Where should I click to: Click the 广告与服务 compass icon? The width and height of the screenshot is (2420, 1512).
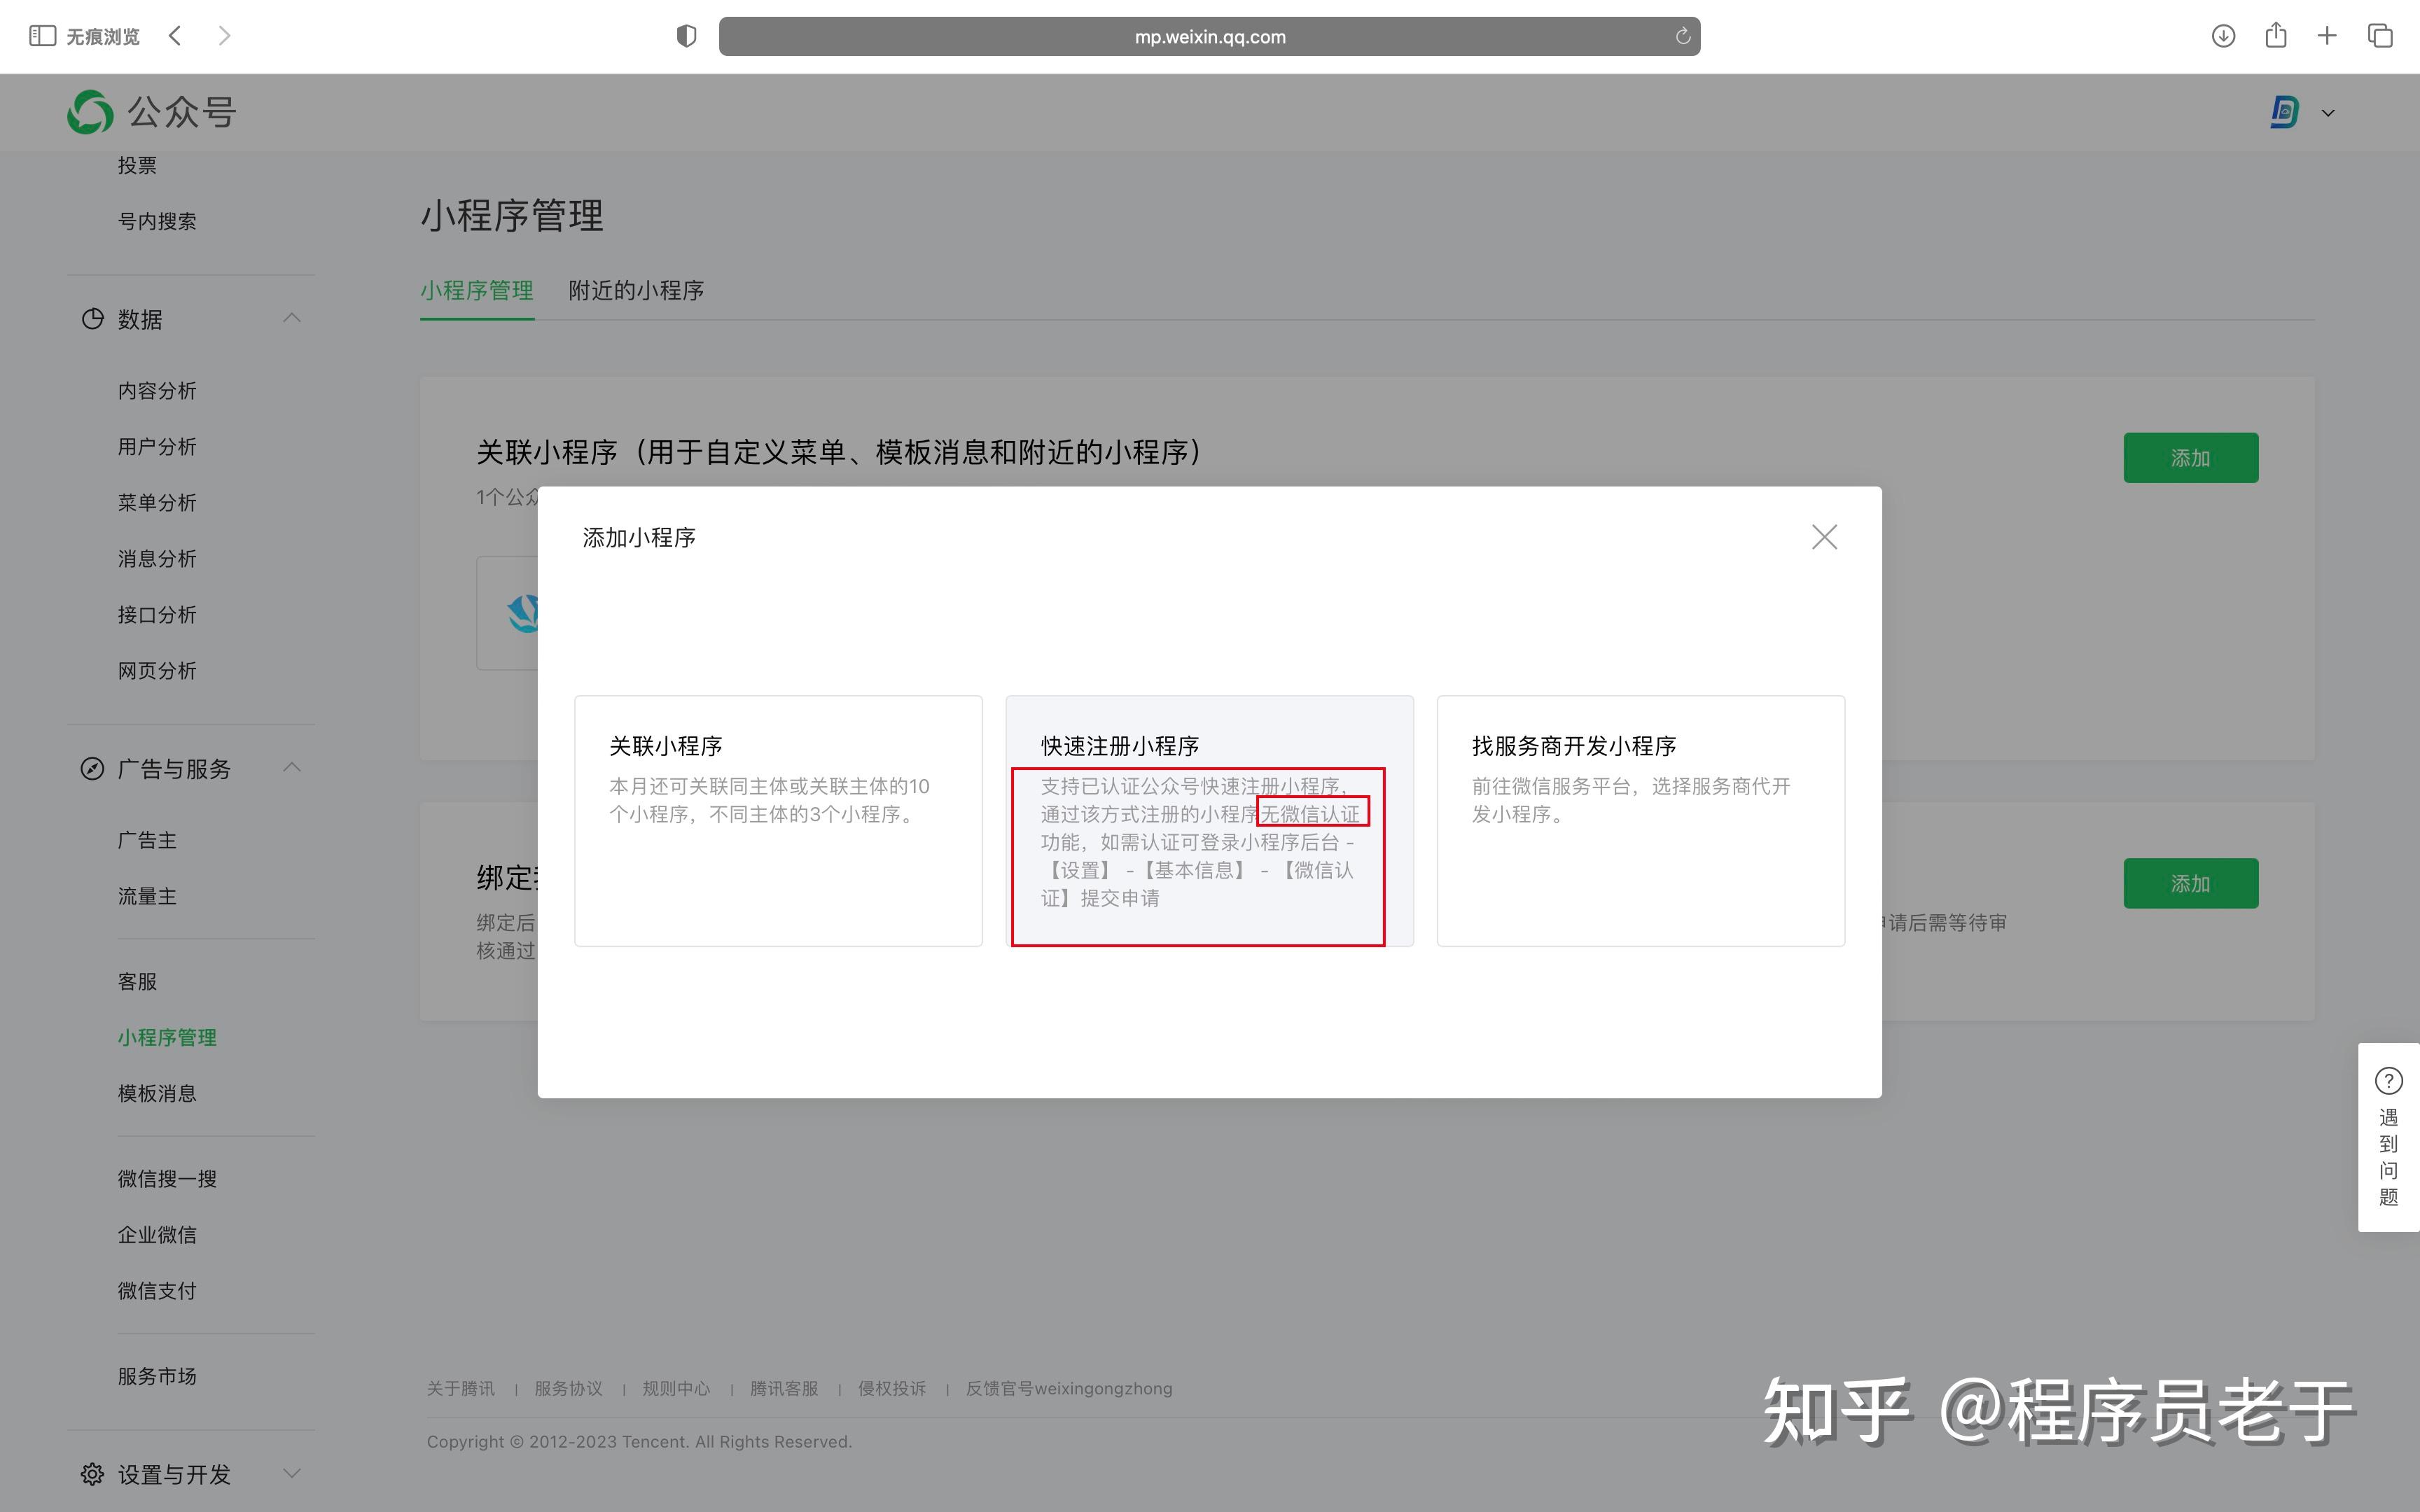click(92, 769)
